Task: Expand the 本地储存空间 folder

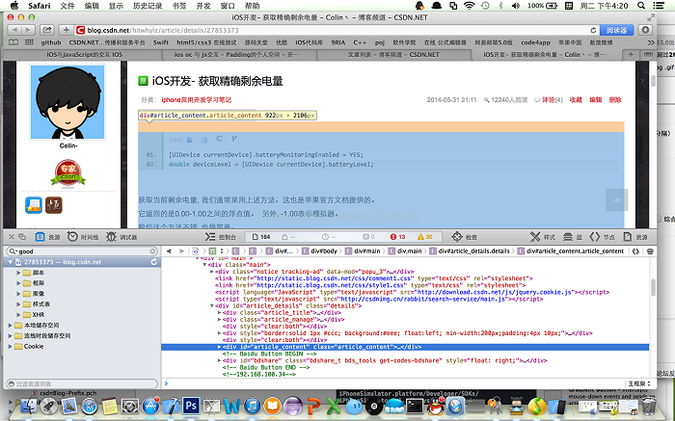Action: (x=11, y=325)
